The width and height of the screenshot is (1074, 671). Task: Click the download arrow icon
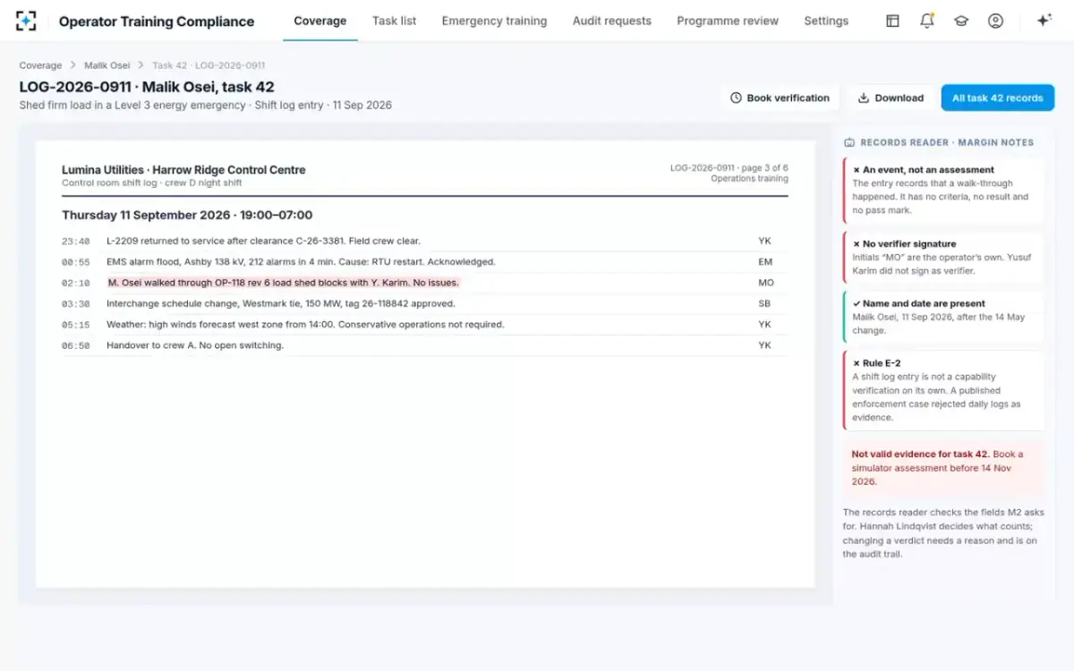(x=864, y=98)
